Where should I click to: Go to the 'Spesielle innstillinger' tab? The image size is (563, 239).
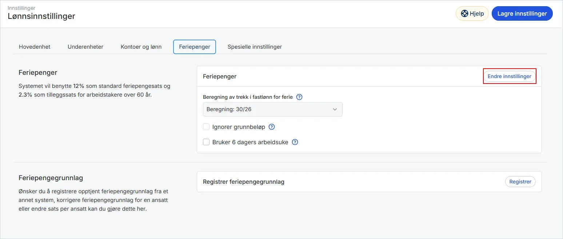[x=255, y=46]
